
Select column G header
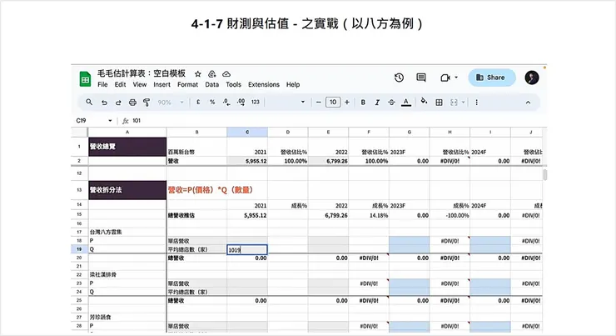click(410, 133)
